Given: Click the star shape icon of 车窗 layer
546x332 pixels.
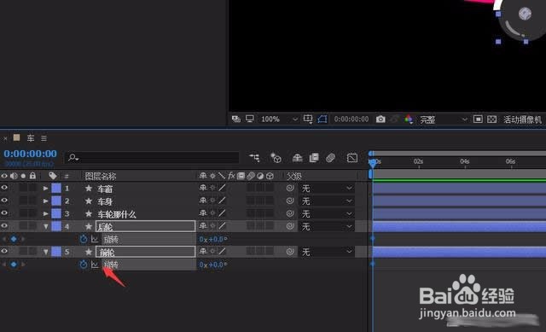Looking at the screenshot, I should 89,188.
